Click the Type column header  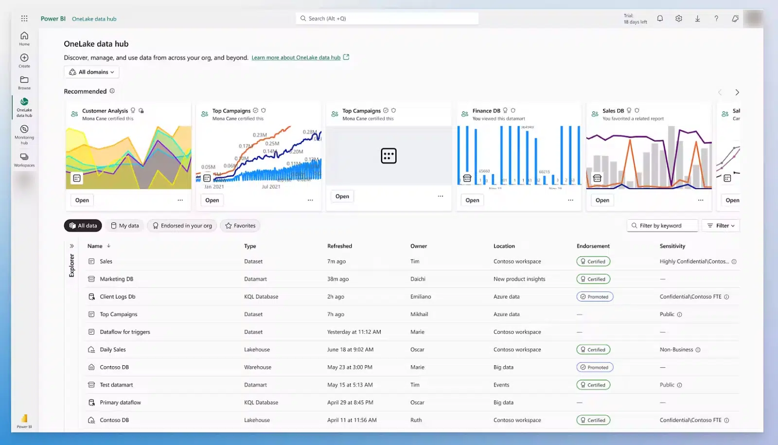click(250, 246)
